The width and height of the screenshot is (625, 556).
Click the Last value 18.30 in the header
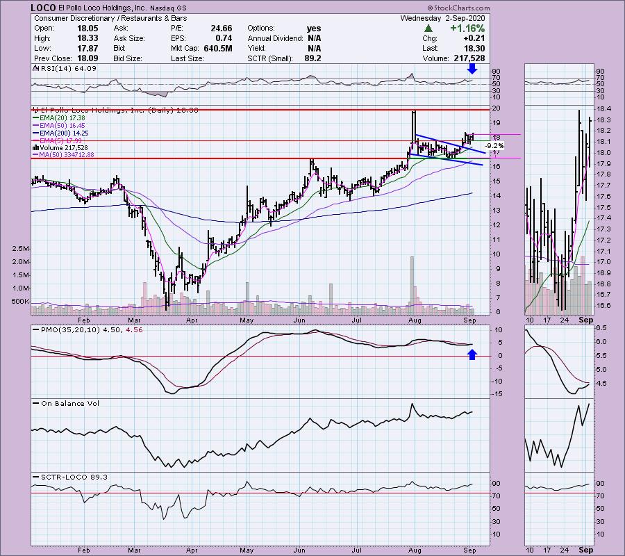pyautogui.click(x=474, y=48)
